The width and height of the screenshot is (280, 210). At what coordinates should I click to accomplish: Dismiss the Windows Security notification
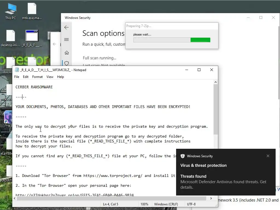[268, 156]
